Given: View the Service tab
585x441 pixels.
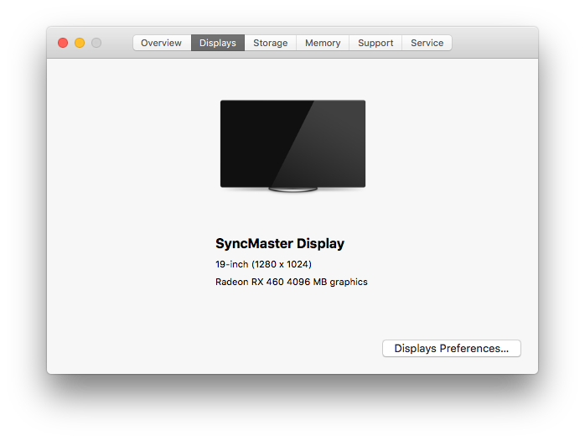Looking at the screenshot, I should click(427, 43).
